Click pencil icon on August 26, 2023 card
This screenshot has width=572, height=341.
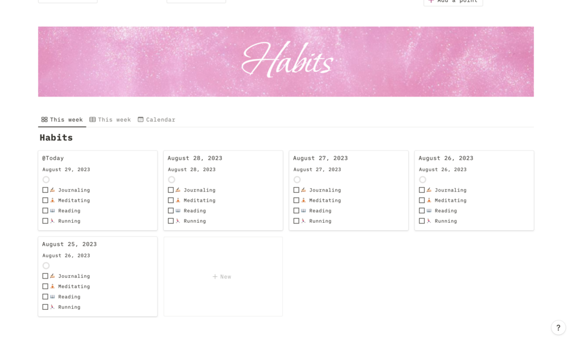click(x=429, y=190)
